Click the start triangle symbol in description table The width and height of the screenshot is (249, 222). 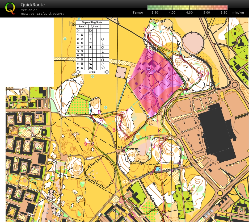coord(78,31)
